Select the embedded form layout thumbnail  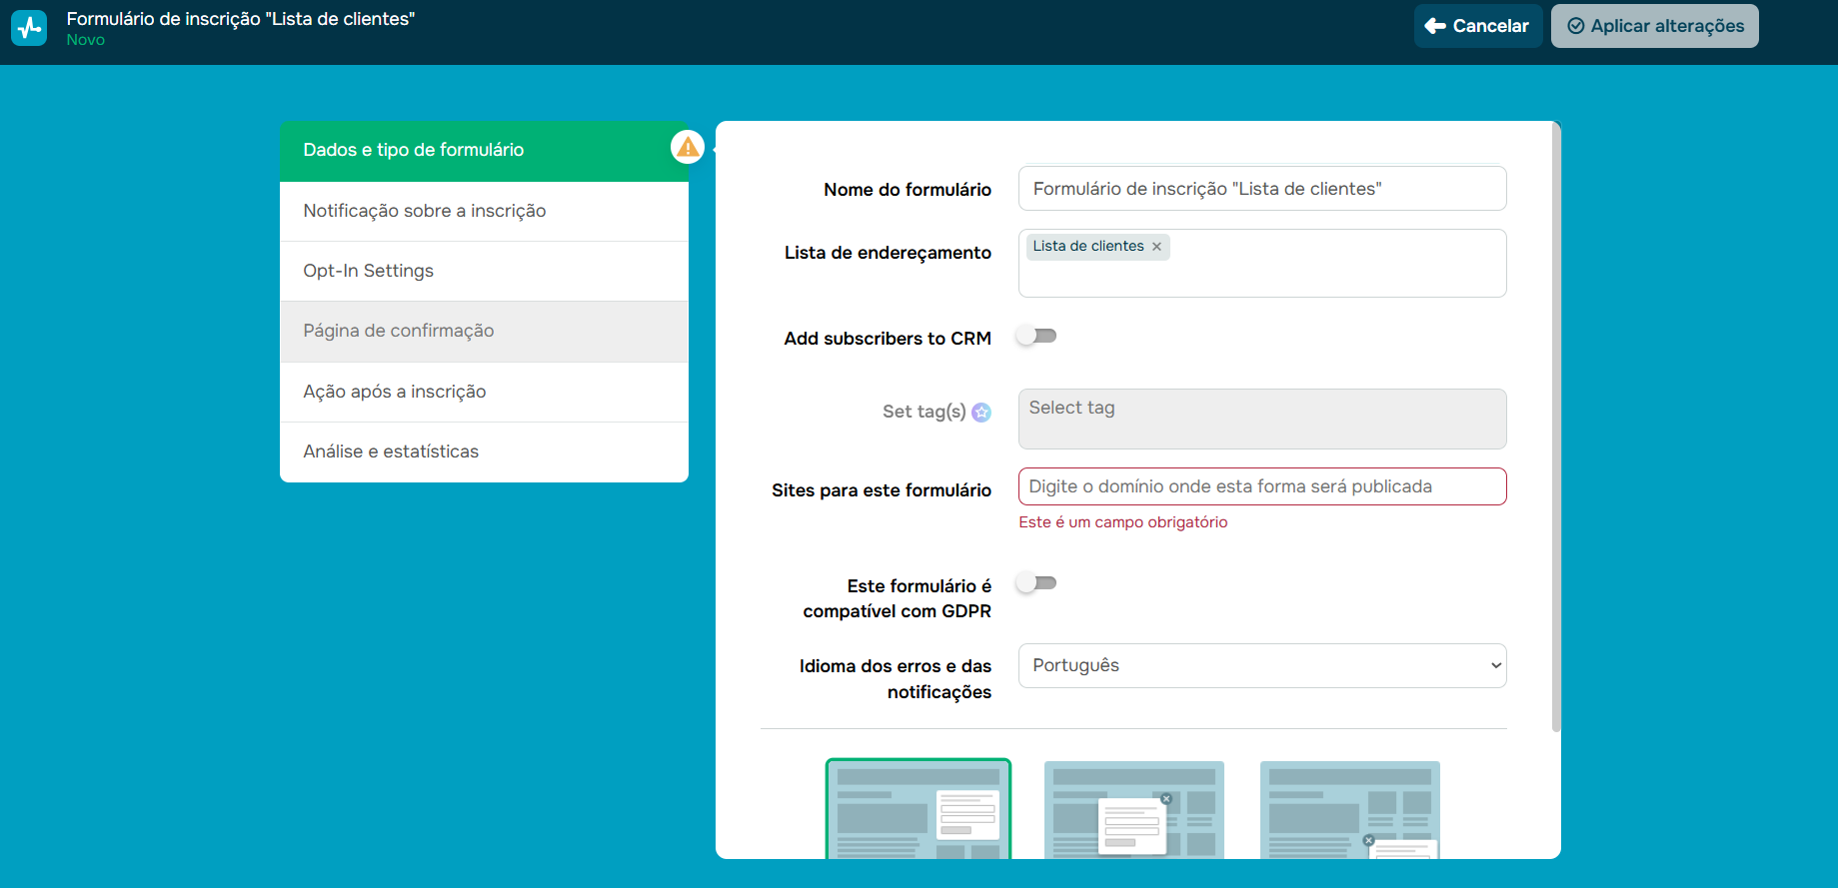(x=919, y=809)
